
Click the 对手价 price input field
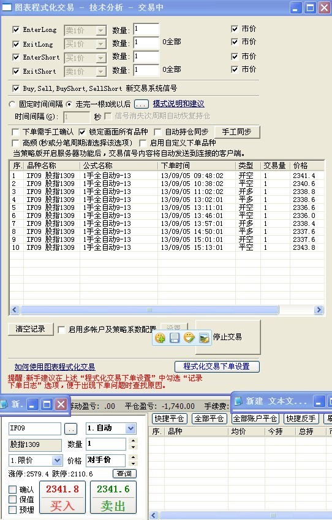point(105,460)
